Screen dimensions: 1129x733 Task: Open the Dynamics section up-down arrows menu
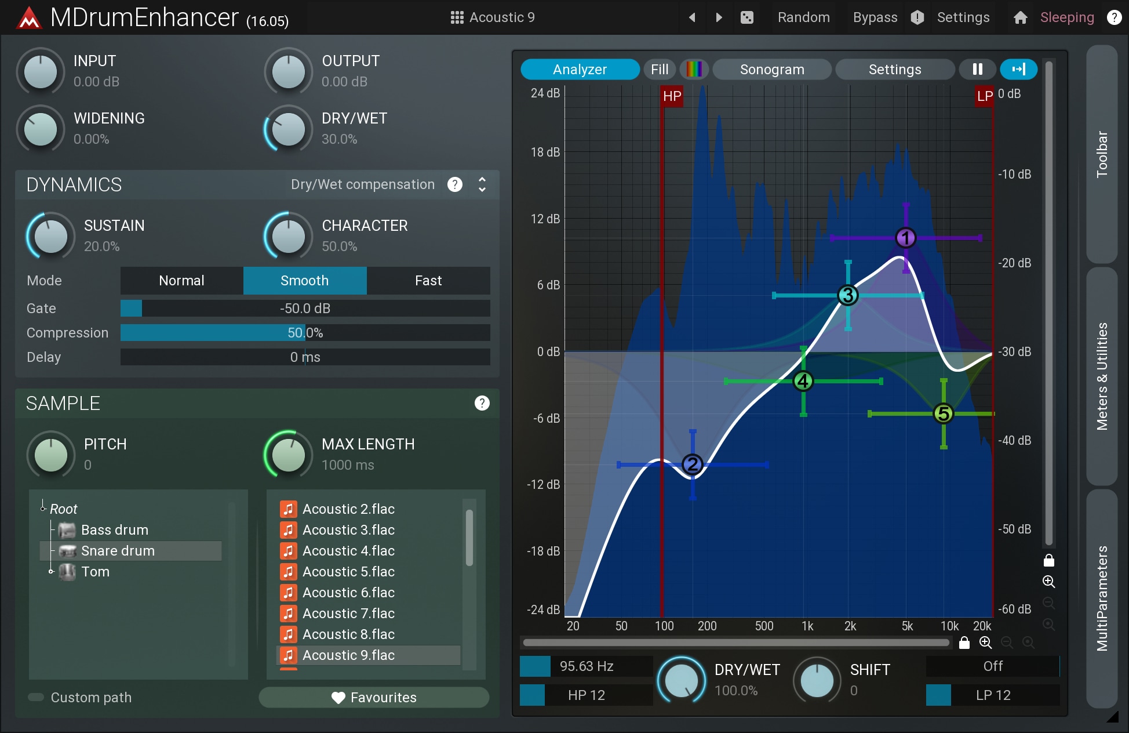(482, 184)
